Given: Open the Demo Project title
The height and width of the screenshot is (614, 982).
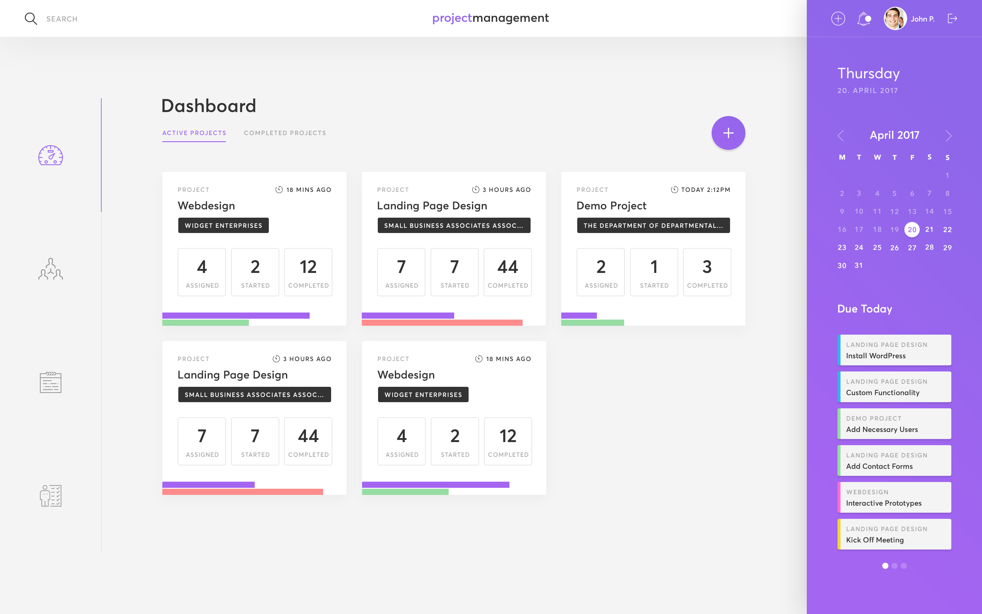Looking at the screenshot, I should coord(611,206).
